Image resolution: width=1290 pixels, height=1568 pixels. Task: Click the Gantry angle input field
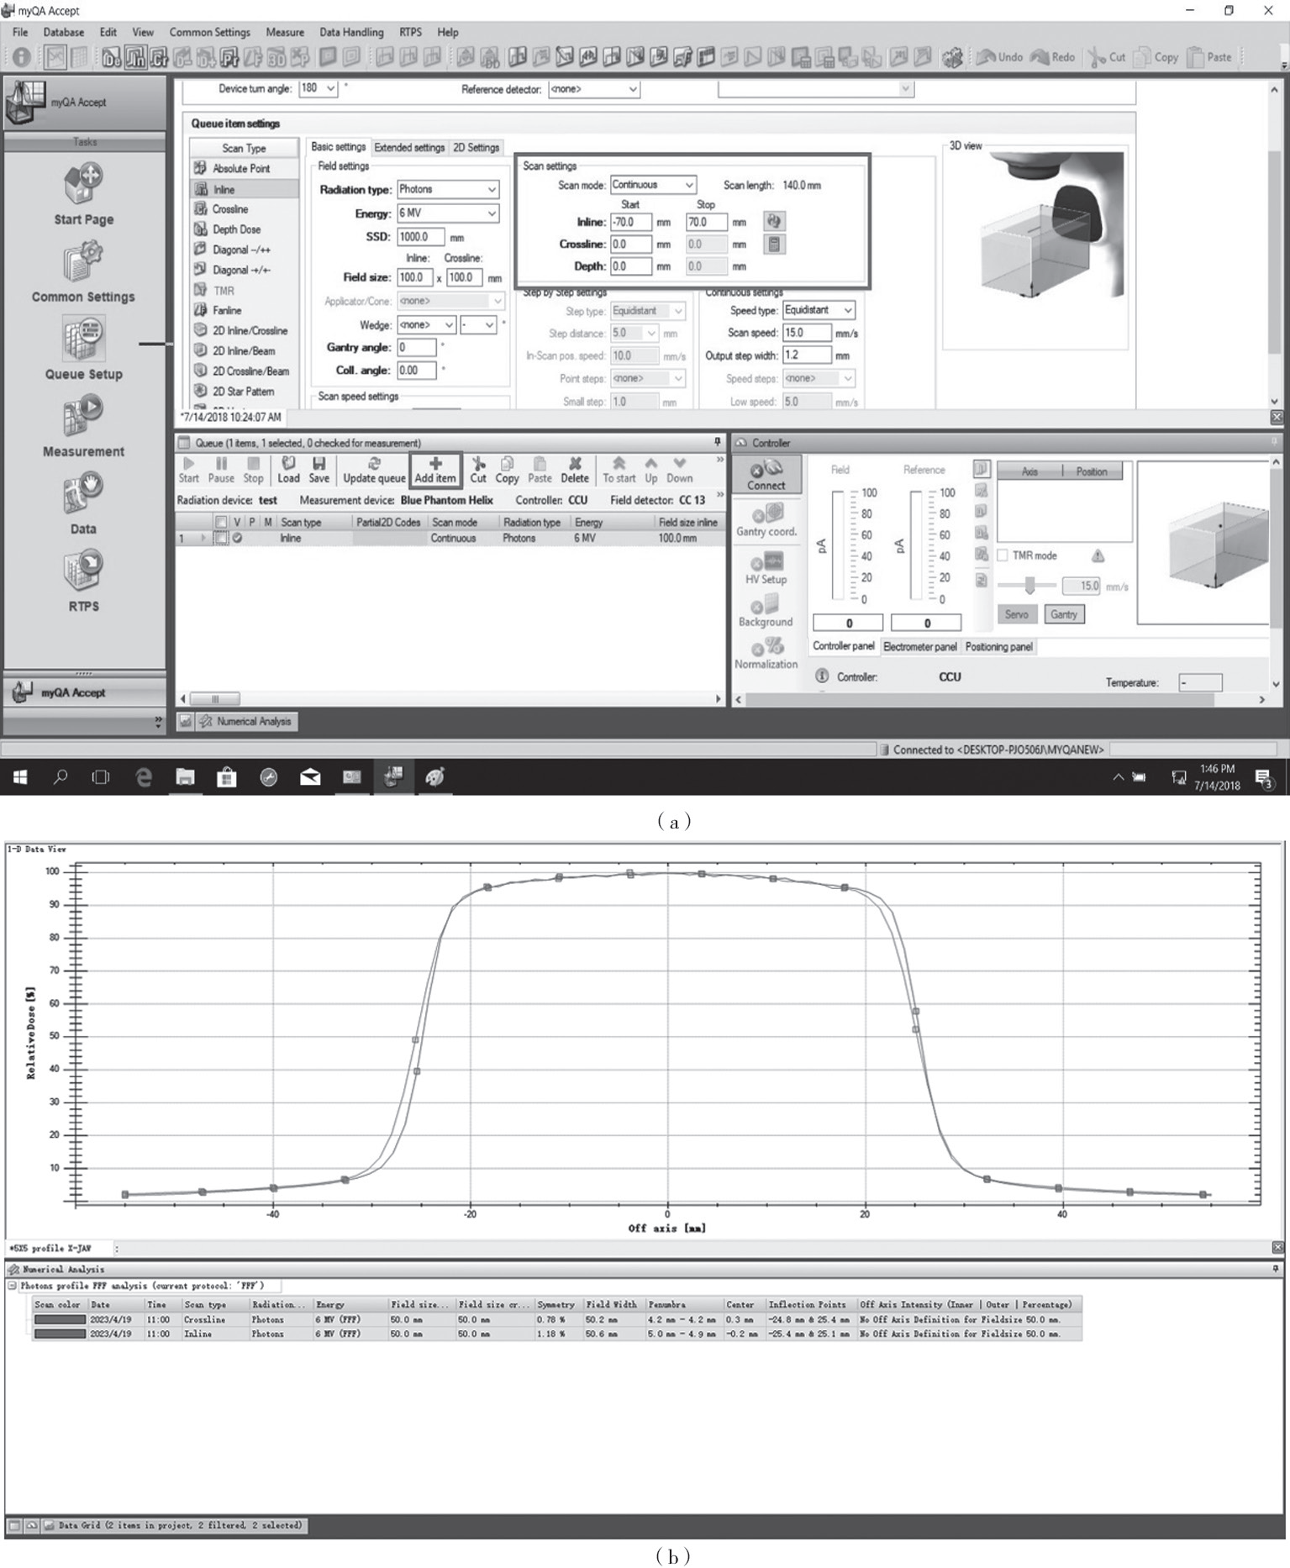417,347
